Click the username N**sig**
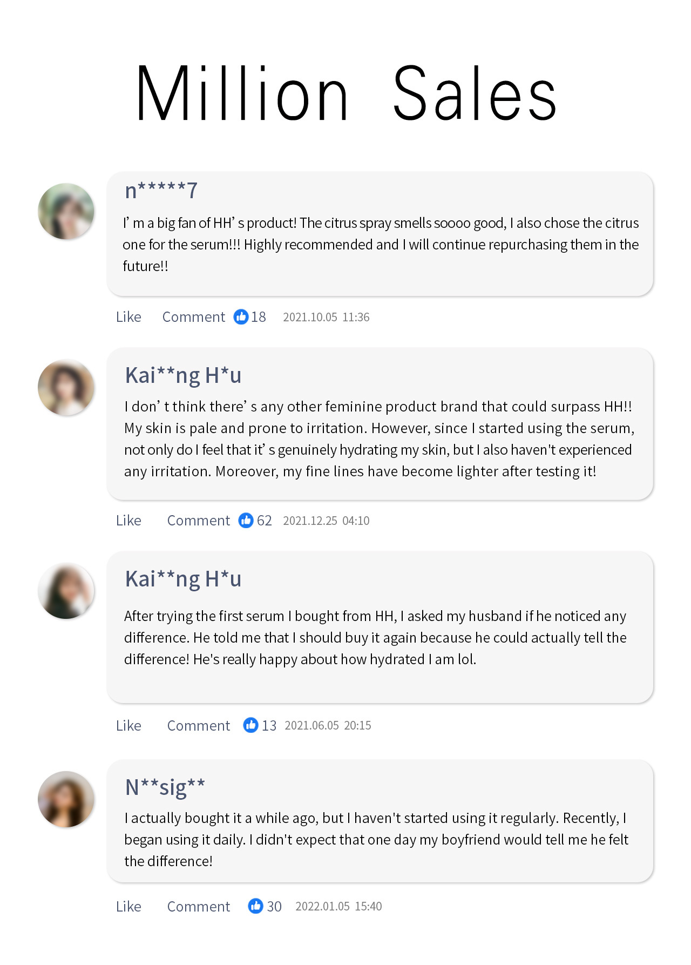691x965 pixels. 165,787
